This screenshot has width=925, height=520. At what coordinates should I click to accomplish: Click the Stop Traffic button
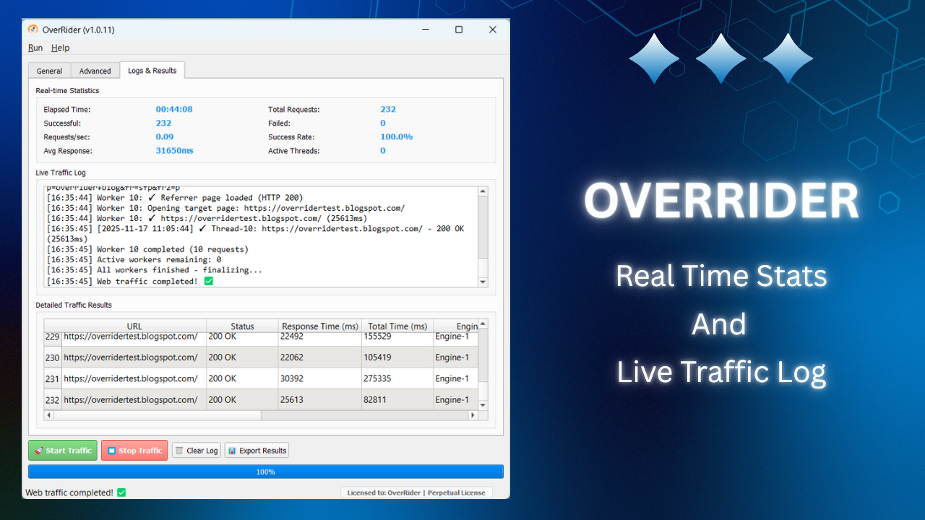click(134, 451)
